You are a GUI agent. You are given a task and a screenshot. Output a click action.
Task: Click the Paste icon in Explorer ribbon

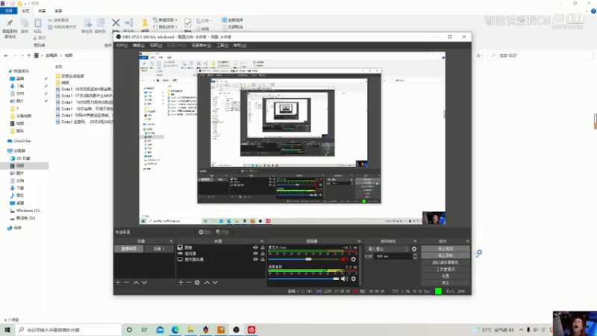pyautogui.click(x=38, y=25)
